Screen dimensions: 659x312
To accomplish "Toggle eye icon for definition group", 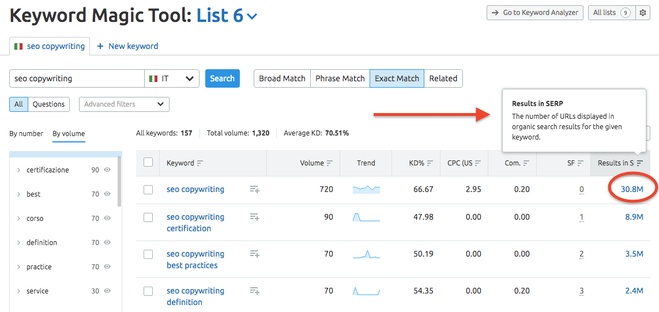I will pos(107,243).
